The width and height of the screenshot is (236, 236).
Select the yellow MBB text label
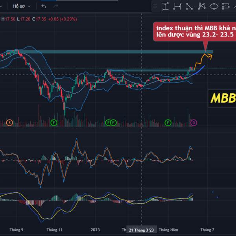(222, 98)
